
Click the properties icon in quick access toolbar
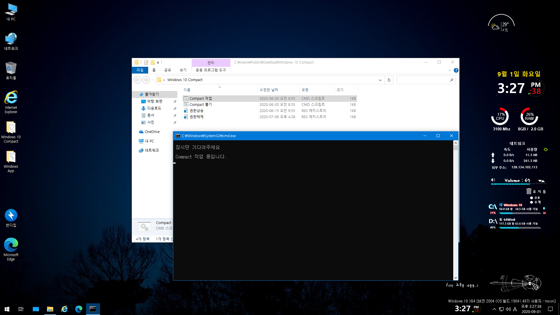coord(146,62)
